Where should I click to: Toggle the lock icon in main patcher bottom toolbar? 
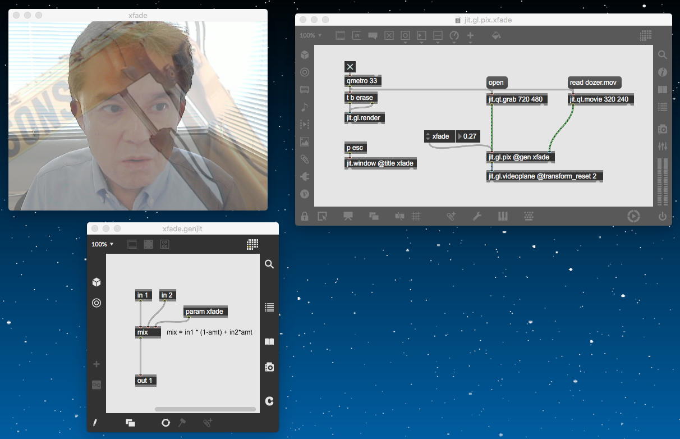pos(305,216)
